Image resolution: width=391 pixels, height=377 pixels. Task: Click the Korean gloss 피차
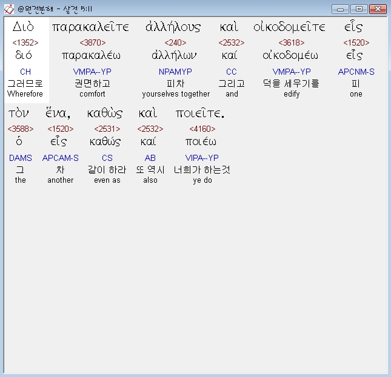coord(176,83)
